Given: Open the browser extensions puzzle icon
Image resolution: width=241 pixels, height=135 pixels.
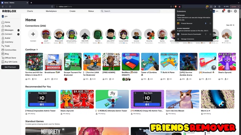Looking at the screenshot, I should pos(211,7).
